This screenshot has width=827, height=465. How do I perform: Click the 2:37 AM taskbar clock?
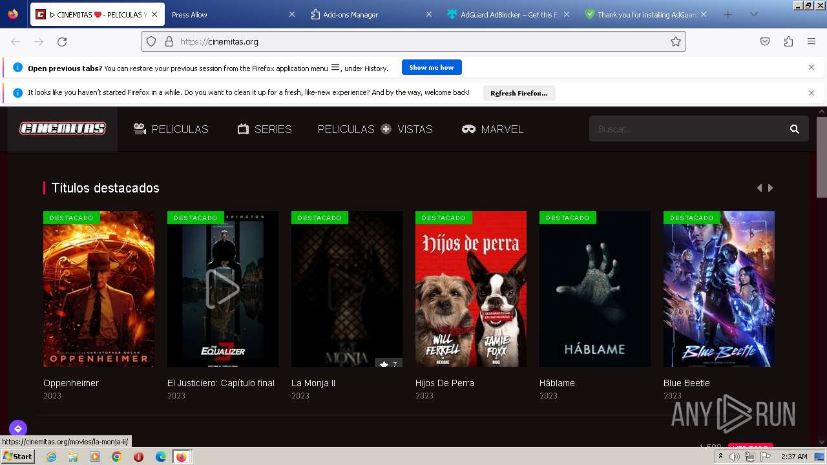click(794, 457)
